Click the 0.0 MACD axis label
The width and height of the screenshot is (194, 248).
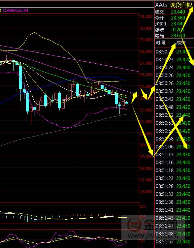pyautogui.click(x=143, y=217)
